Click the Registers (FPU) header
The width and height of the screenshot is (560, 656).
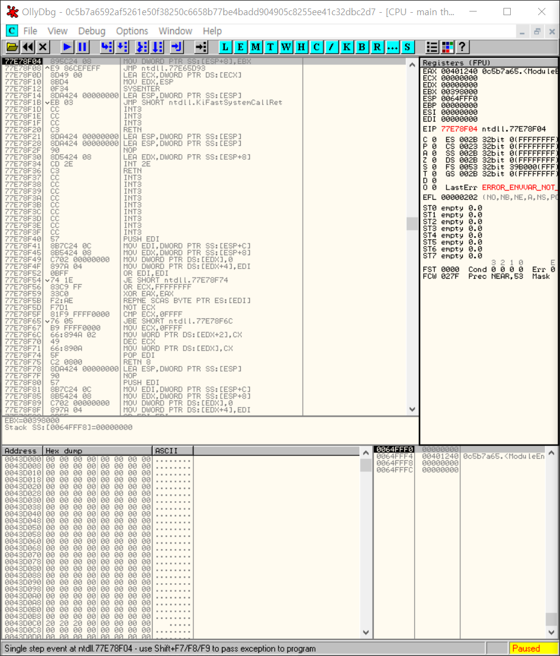(489, 63)
